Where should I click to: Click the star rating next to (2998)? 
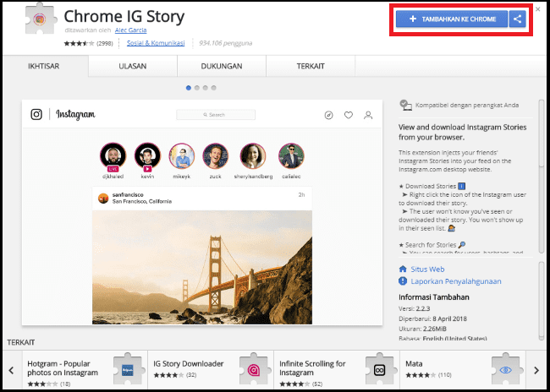point(79,43)
